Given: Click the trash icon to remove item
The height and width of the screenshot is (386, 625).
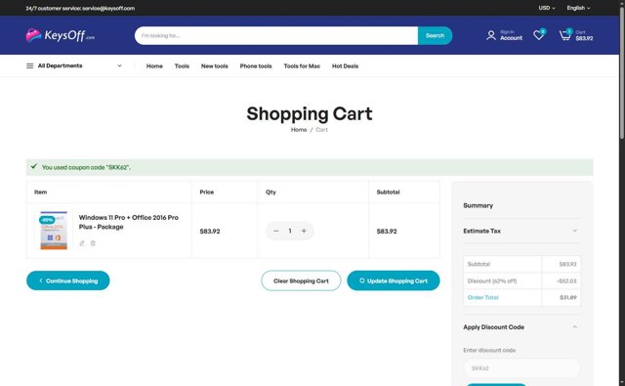Looking at the screenshot, I should tap(93, 243).
